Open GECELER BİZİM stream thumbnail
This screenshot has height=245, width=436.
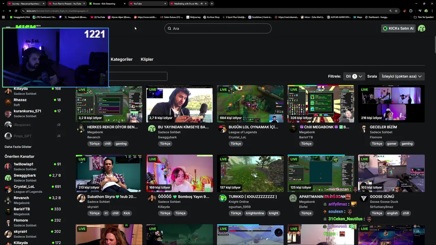tap(391, 104)
